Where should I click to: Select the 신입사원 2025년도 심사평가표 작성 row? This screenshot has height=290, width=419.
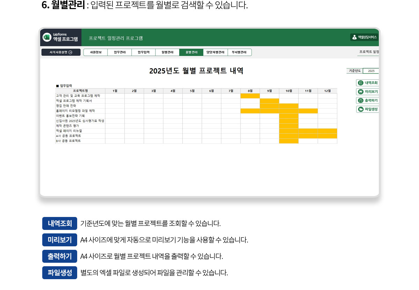click(x=196, y=121)
